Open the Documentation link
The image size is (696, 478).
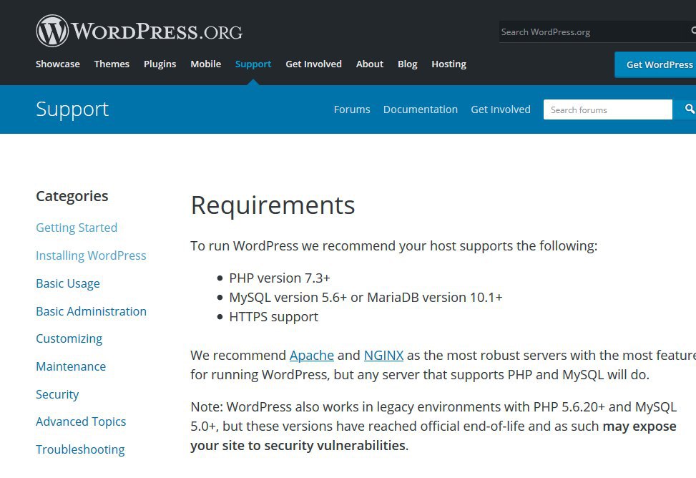click(x=421, y=109)
